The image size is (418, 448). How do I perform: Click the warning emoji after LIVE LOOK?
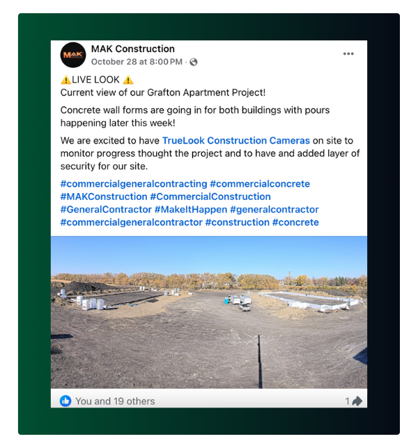pyautogui.click(x=128, y=79)
